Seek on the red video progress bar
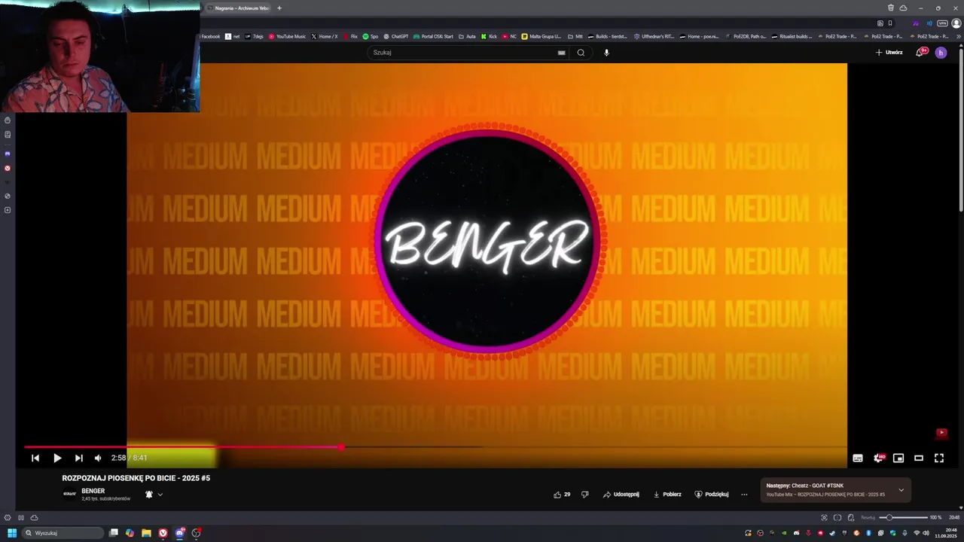Screen dimensions: 964x542 pos(182,447)
